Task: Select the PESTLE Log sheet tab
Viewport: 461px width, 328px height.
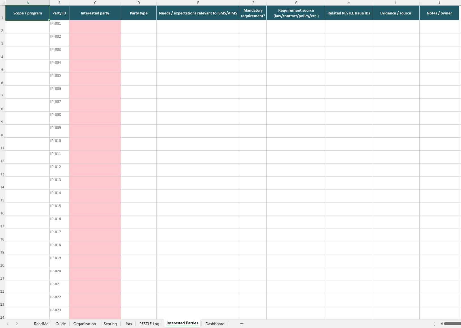Action: pyautogui.click(x=149, y=324)
